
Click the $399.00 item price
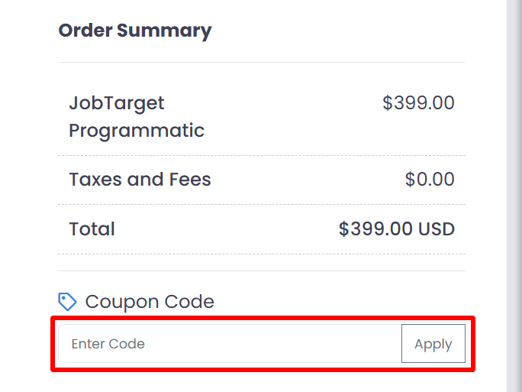point(418,103)
